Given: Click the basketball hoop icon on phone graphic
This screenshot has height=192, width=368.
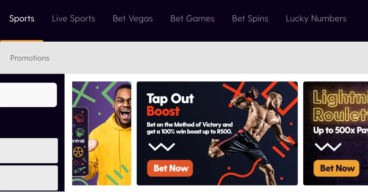Looking at the screenshot, I should tap(79, 132).
